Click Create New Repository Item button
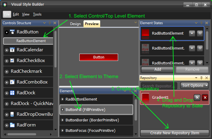This screenshot has width=212, height=139. (x=175, y=133)
